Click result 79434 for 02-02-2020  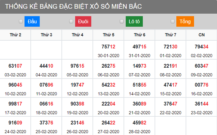point(201,47)
